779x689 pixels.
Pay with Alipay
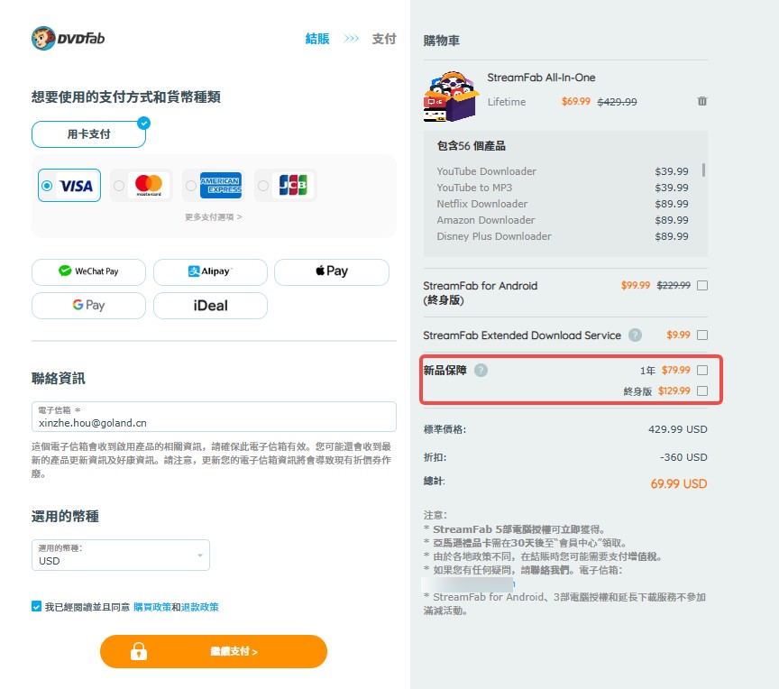pyautogui.click(x=210, y=271)
